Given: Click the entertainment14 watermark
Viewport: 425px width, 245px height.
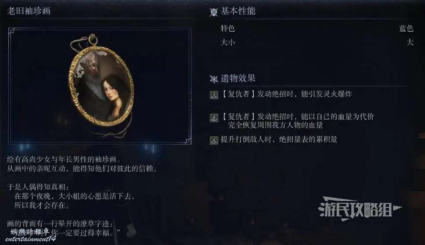Looking at the screenshot, I should click(31, 239).
